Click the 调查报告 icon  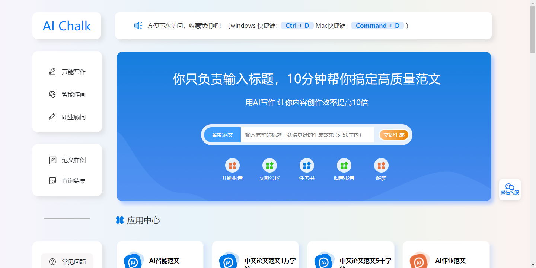(344, 166)
